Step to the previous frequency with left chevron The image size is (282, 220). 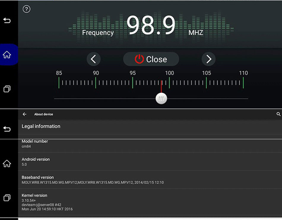coord(94,59)
